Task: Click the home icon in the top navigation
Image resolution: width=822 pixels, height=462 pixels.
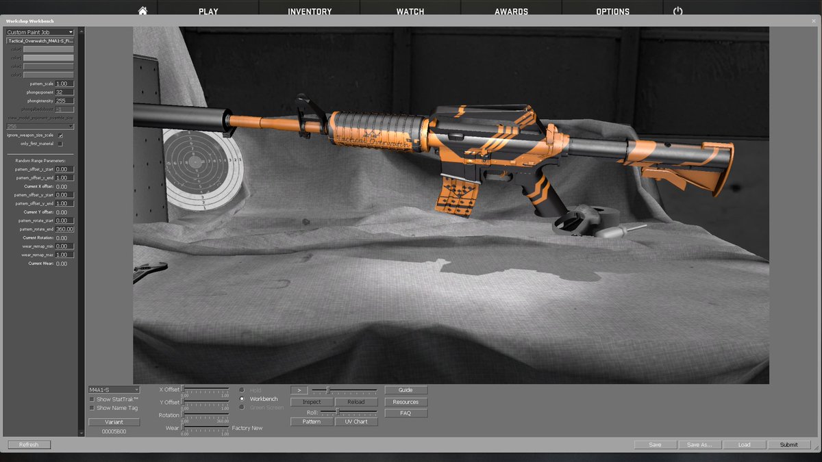Action: [143, 10]
